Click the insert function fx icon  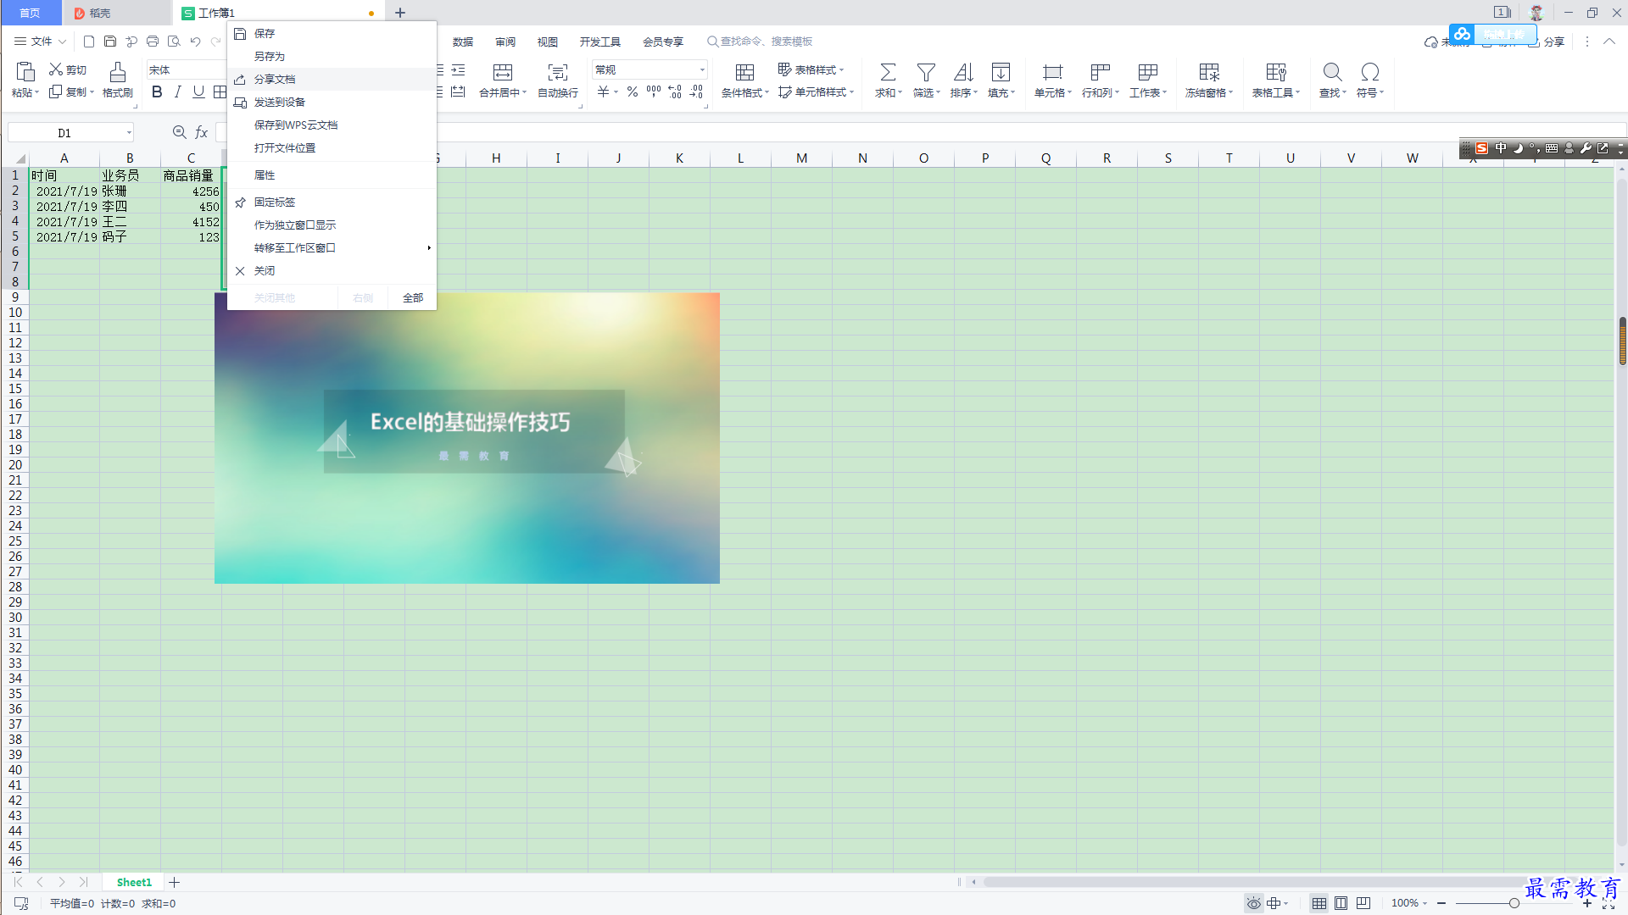(202, 132)
